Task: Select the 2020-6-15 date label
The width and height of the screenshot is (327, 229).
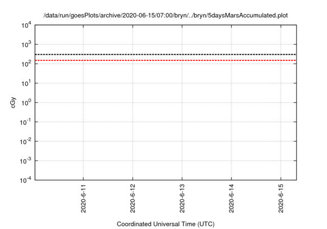Action: coord(281,198)
